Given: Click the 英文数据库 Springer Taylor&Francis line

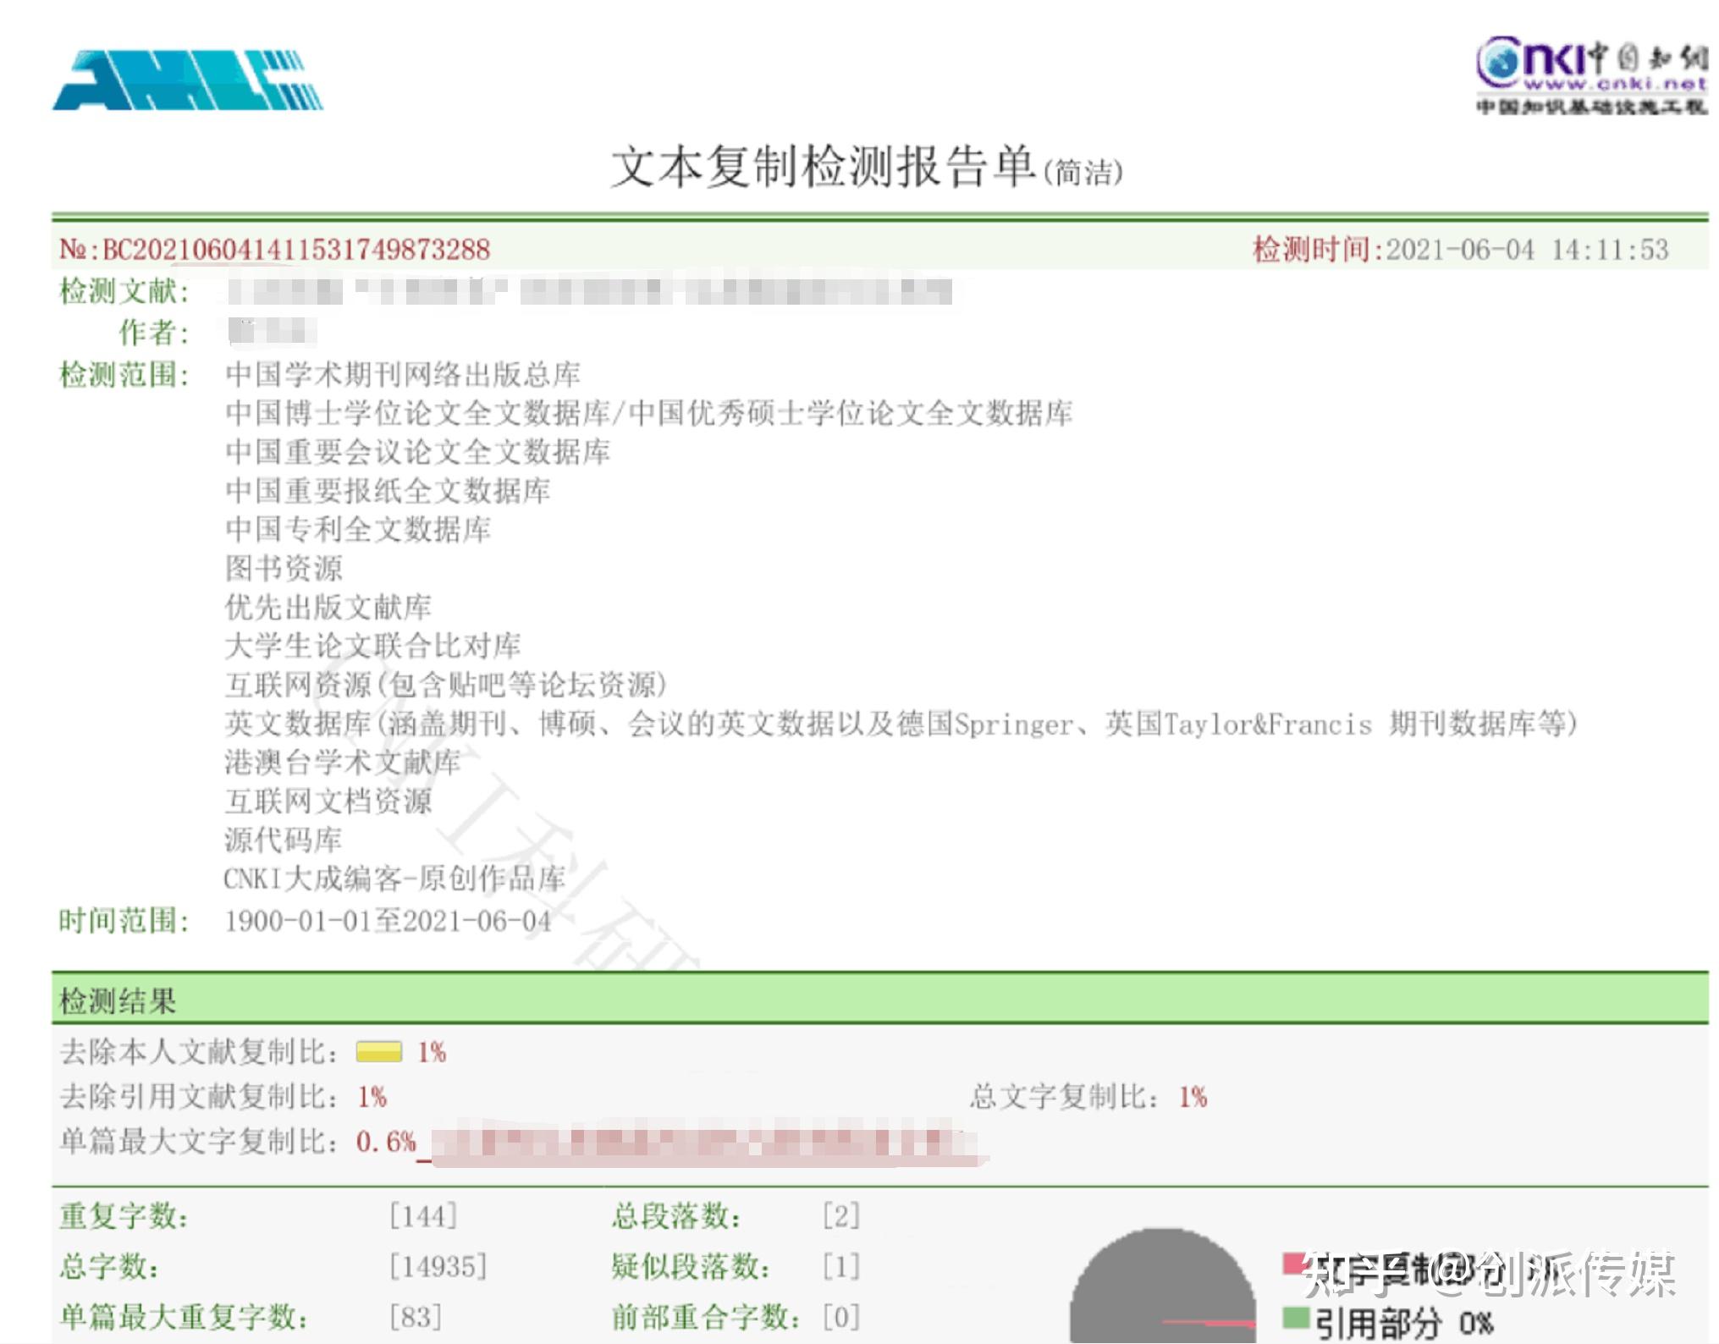Looking at the screenshot, I should [x=901, y=724].
